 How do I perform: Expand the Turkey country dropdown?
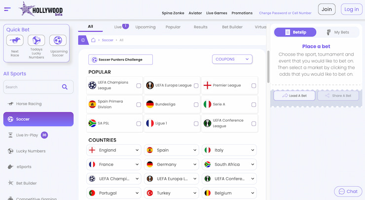(x=171, y=193)
